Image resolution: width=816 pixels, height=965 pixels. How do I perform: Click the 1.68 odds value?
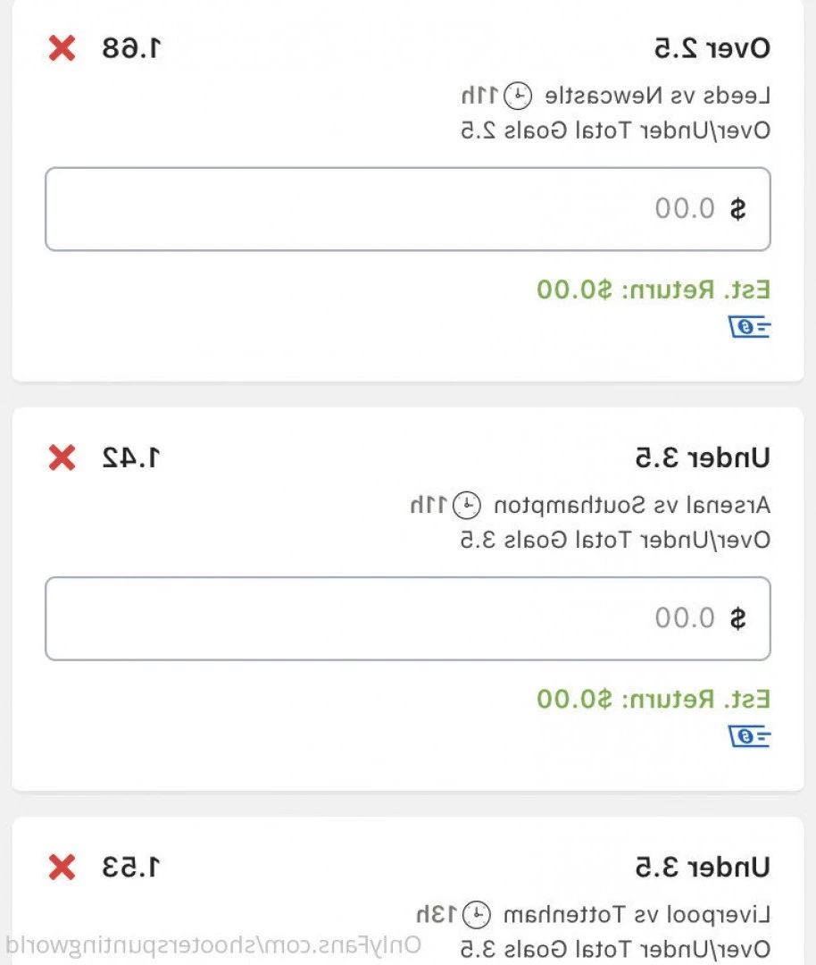(131, 48)
